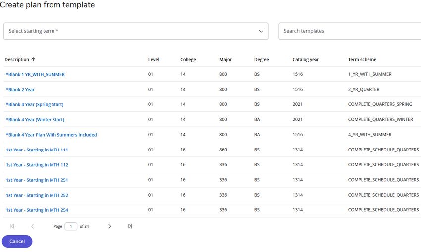This screenshot has height=252, width=421.
Task: Open the *Blank 1 YR_WITH_SUMMER template
Action: (36, 74)
